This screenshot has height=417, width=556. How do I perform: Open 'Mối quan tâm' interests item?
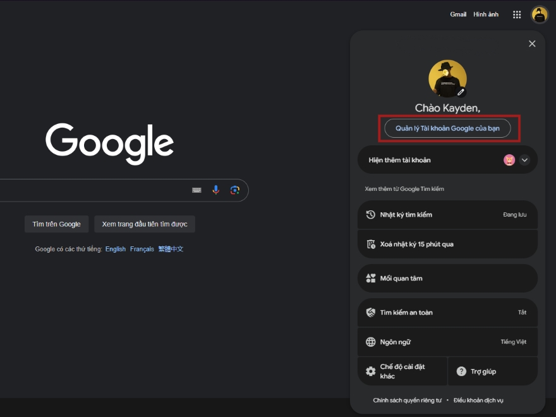pyautogui.click(x=447, y=278)
